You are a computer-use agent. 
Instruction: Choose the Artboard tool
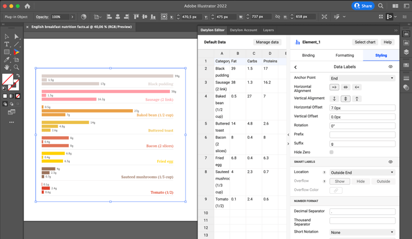16,59
